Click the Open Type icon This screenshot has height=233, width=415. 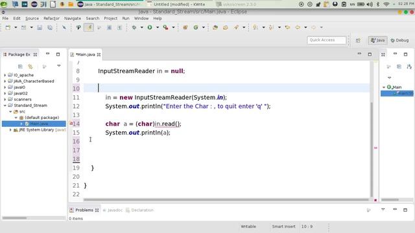coord(215,27)
